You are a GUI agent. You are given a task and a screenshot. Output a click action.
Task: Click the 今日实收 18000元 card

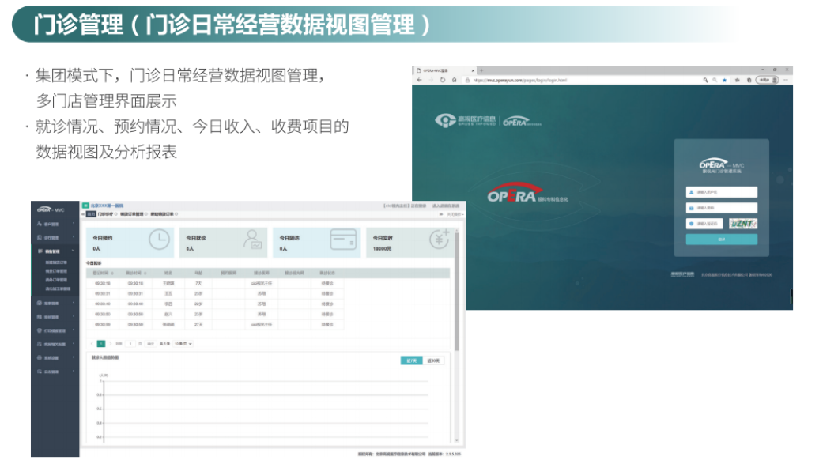409,243
